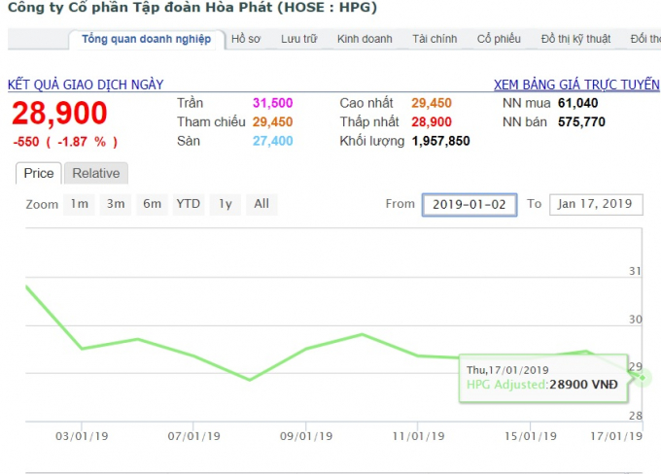Click the To date field Jan 17, 2019

(594, 204)
